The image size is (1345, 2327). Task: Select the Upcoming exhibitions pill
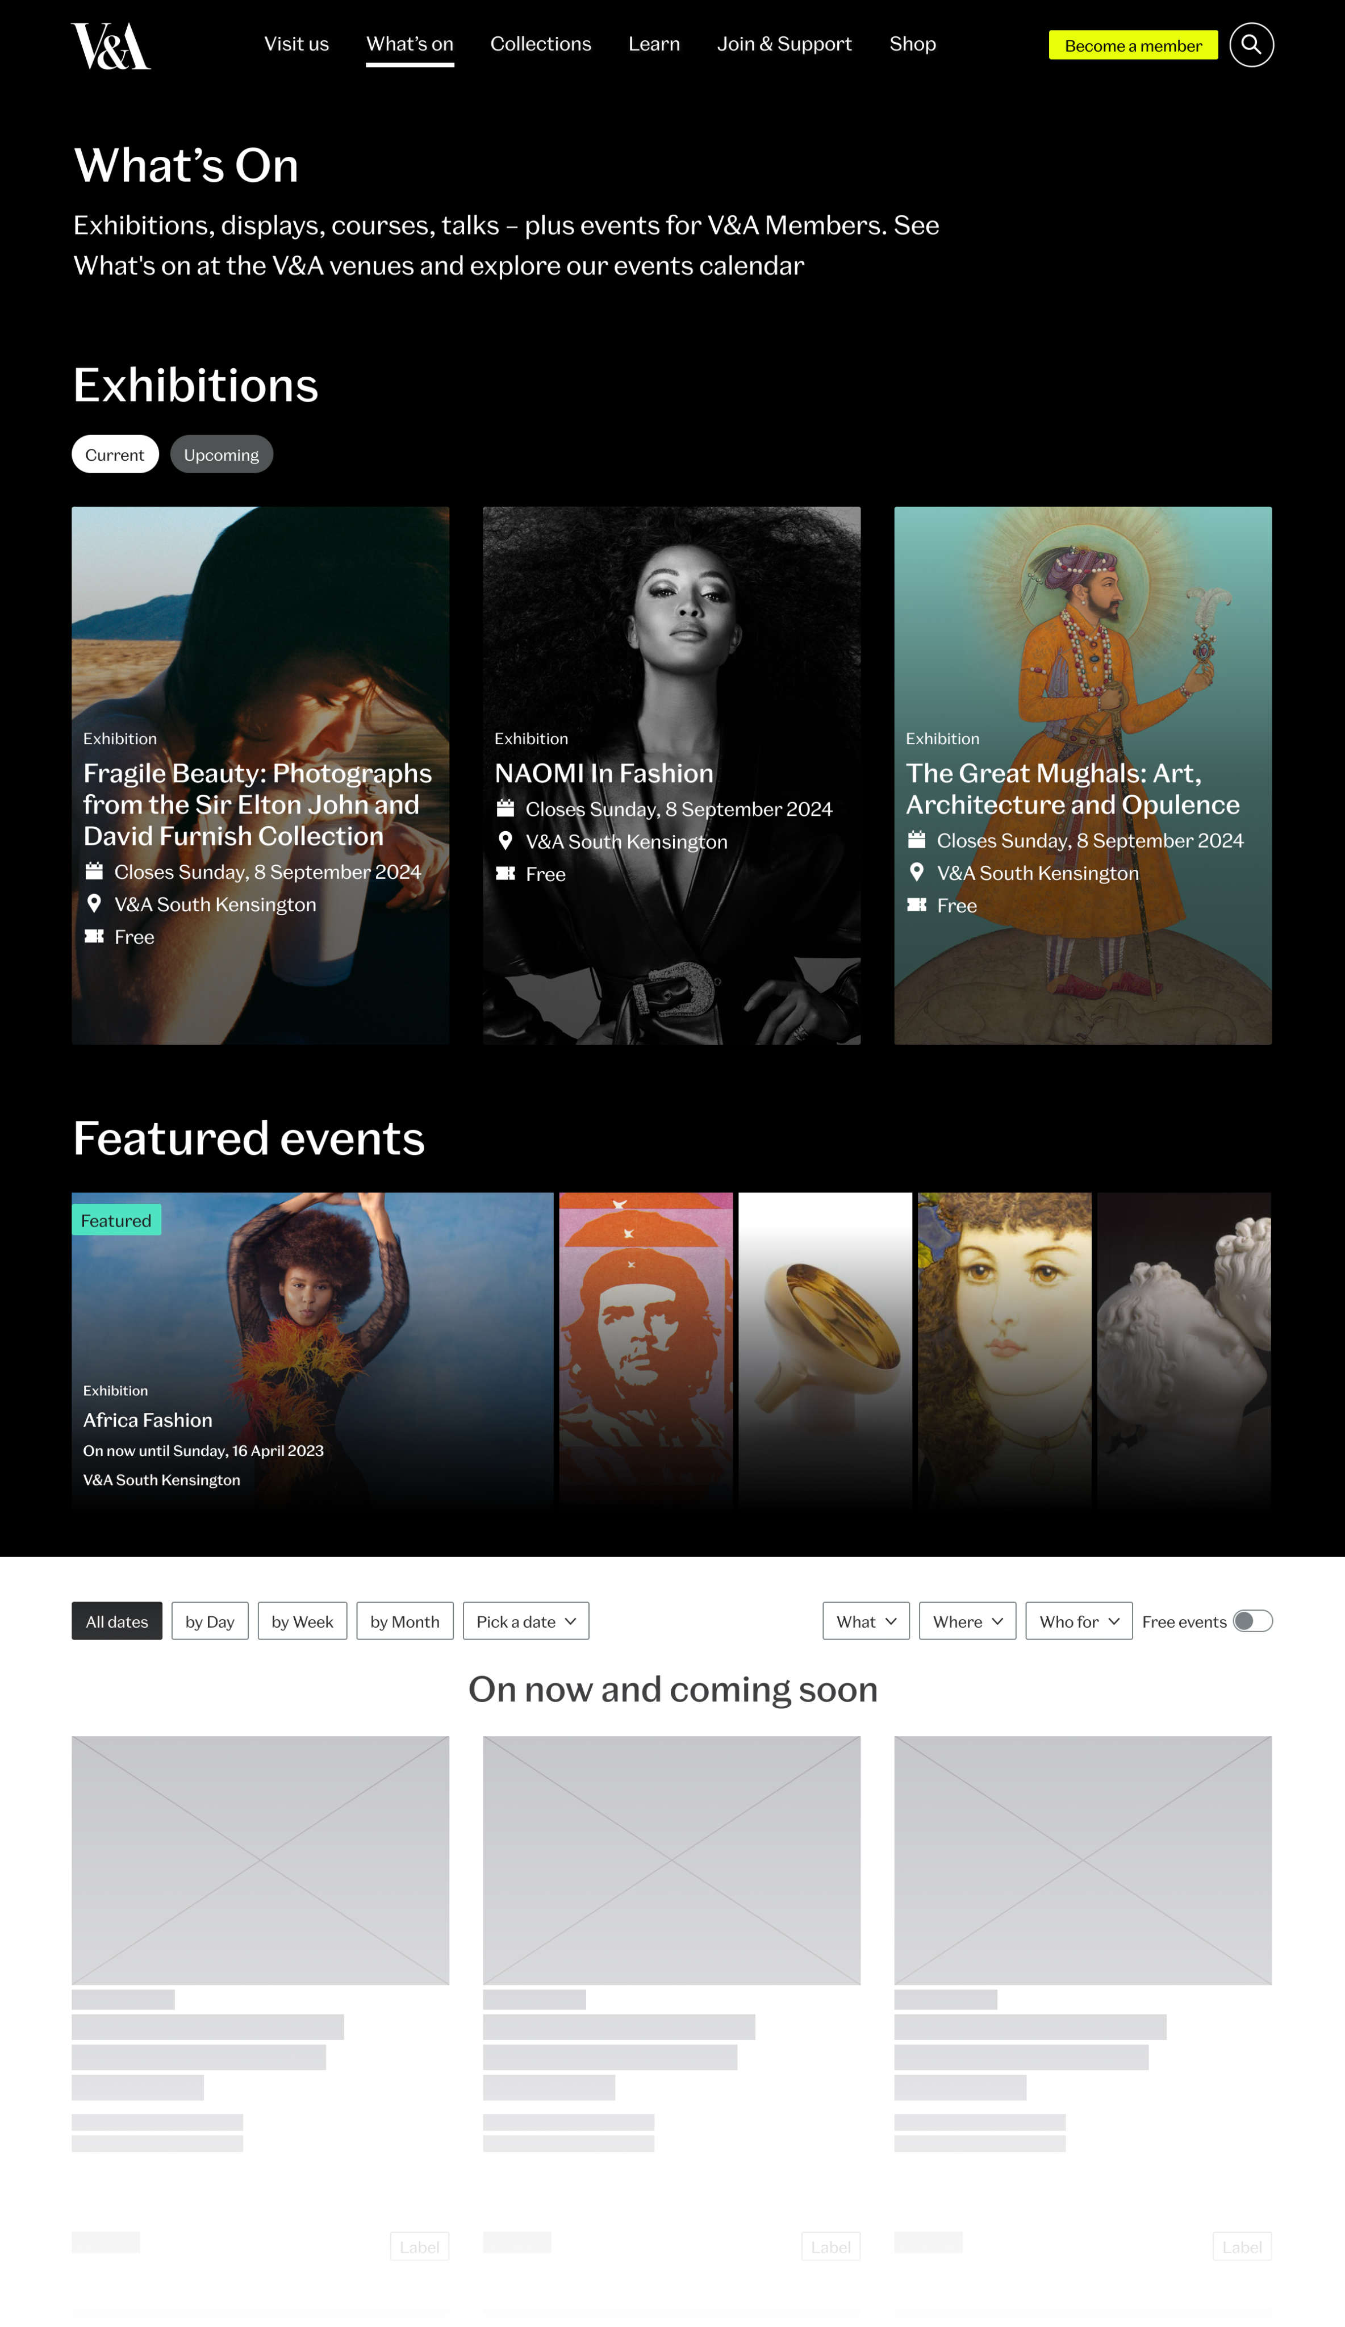222,454
